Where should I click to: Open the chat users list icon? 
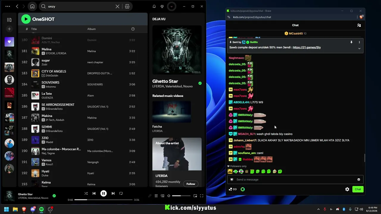click(x=359, y=25)
